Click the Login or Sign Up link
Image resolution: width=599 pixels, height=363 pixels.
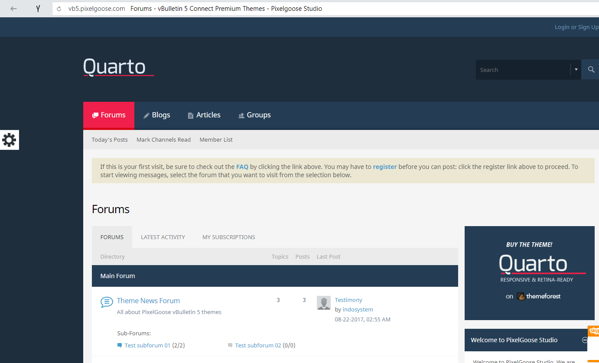tap(576, 27)
